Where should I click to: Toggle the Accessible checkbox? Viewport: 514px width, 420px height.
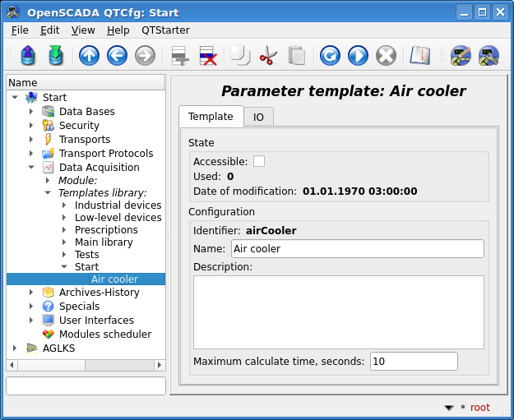(x=259, y=161)
